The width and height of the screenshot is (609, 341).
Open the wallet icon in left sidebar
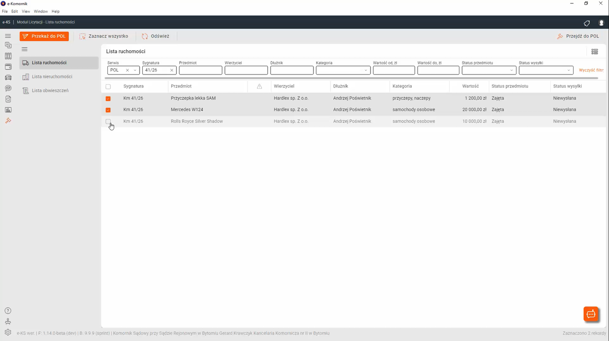(8, 67)
